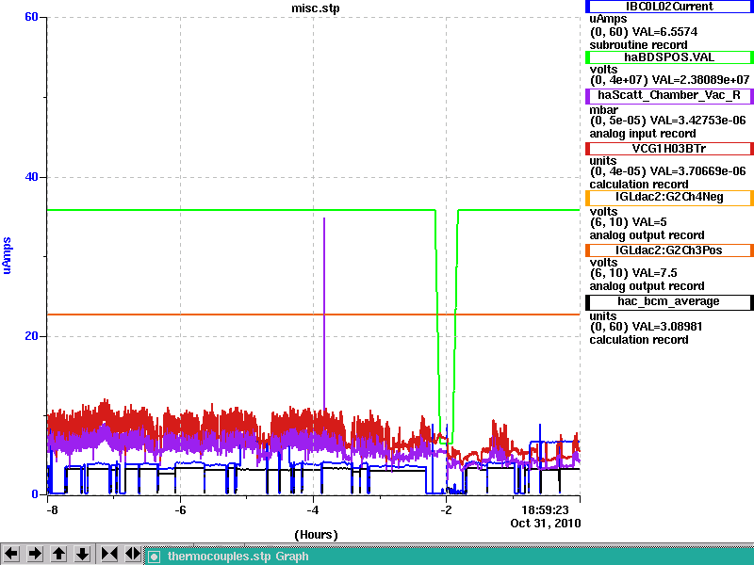Screen dimensions: 754x565
Task: Select the IBC0L02Current legend entry
Action: coord(669,7)
